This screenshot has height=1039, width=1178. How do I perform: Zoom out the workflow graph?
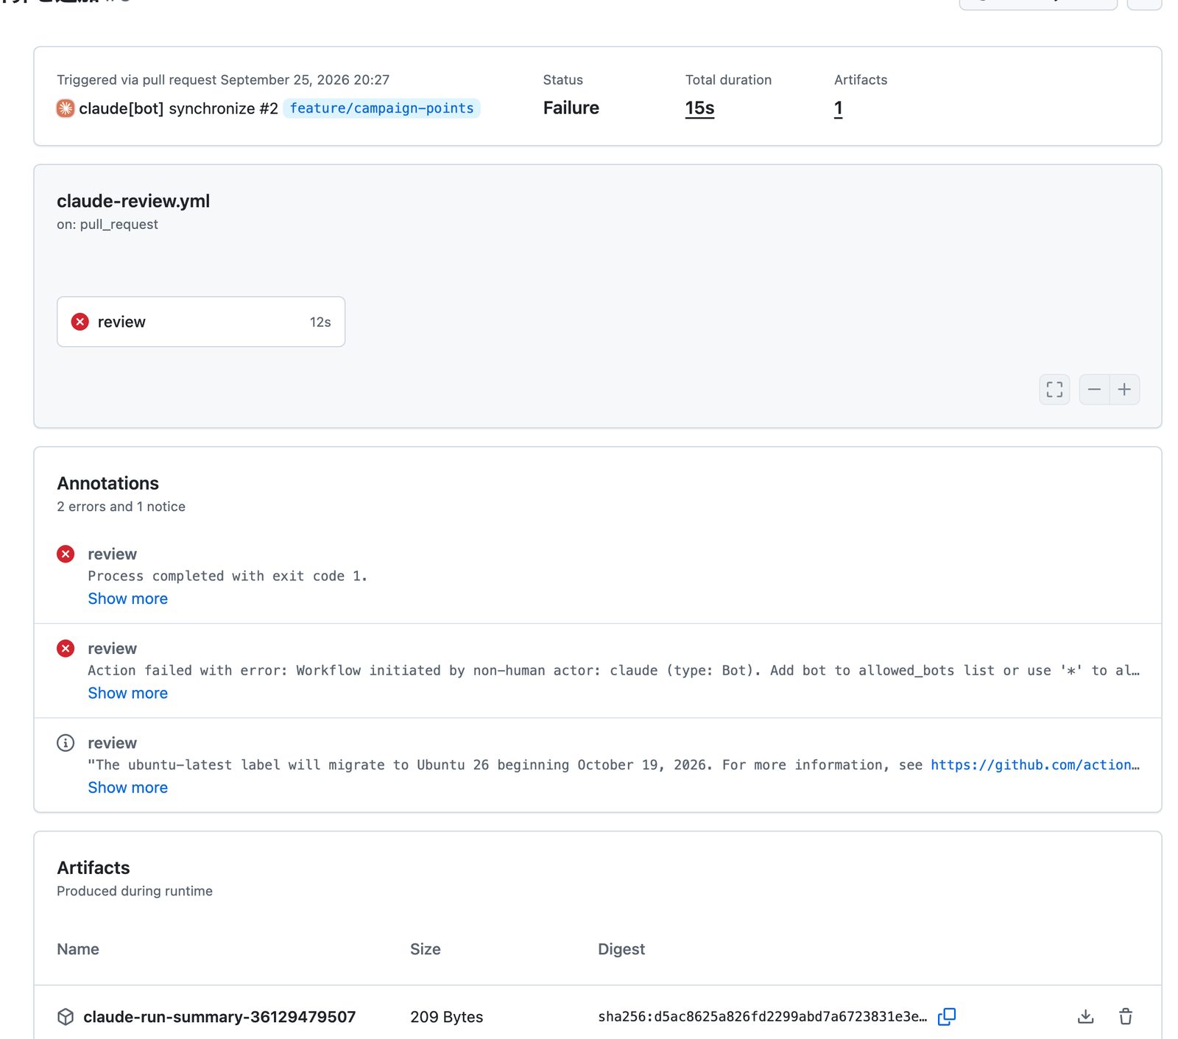pyautogui.click(x=1094, y=390)
